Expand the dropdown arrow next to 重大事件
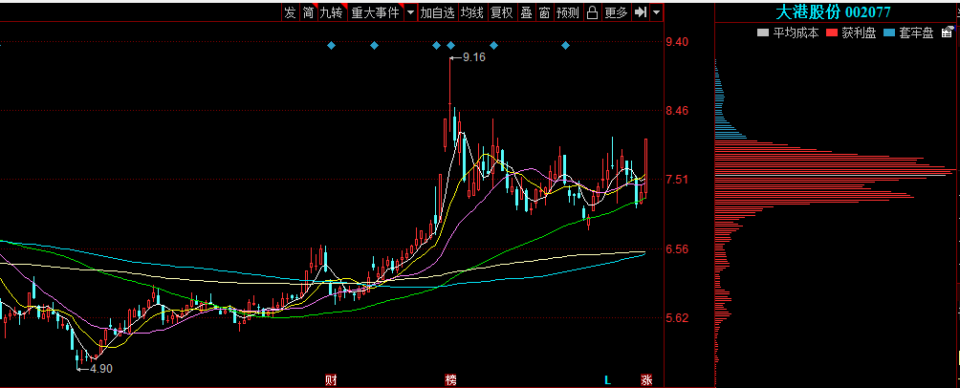This screenshot has width=960, height=388. 410,12
